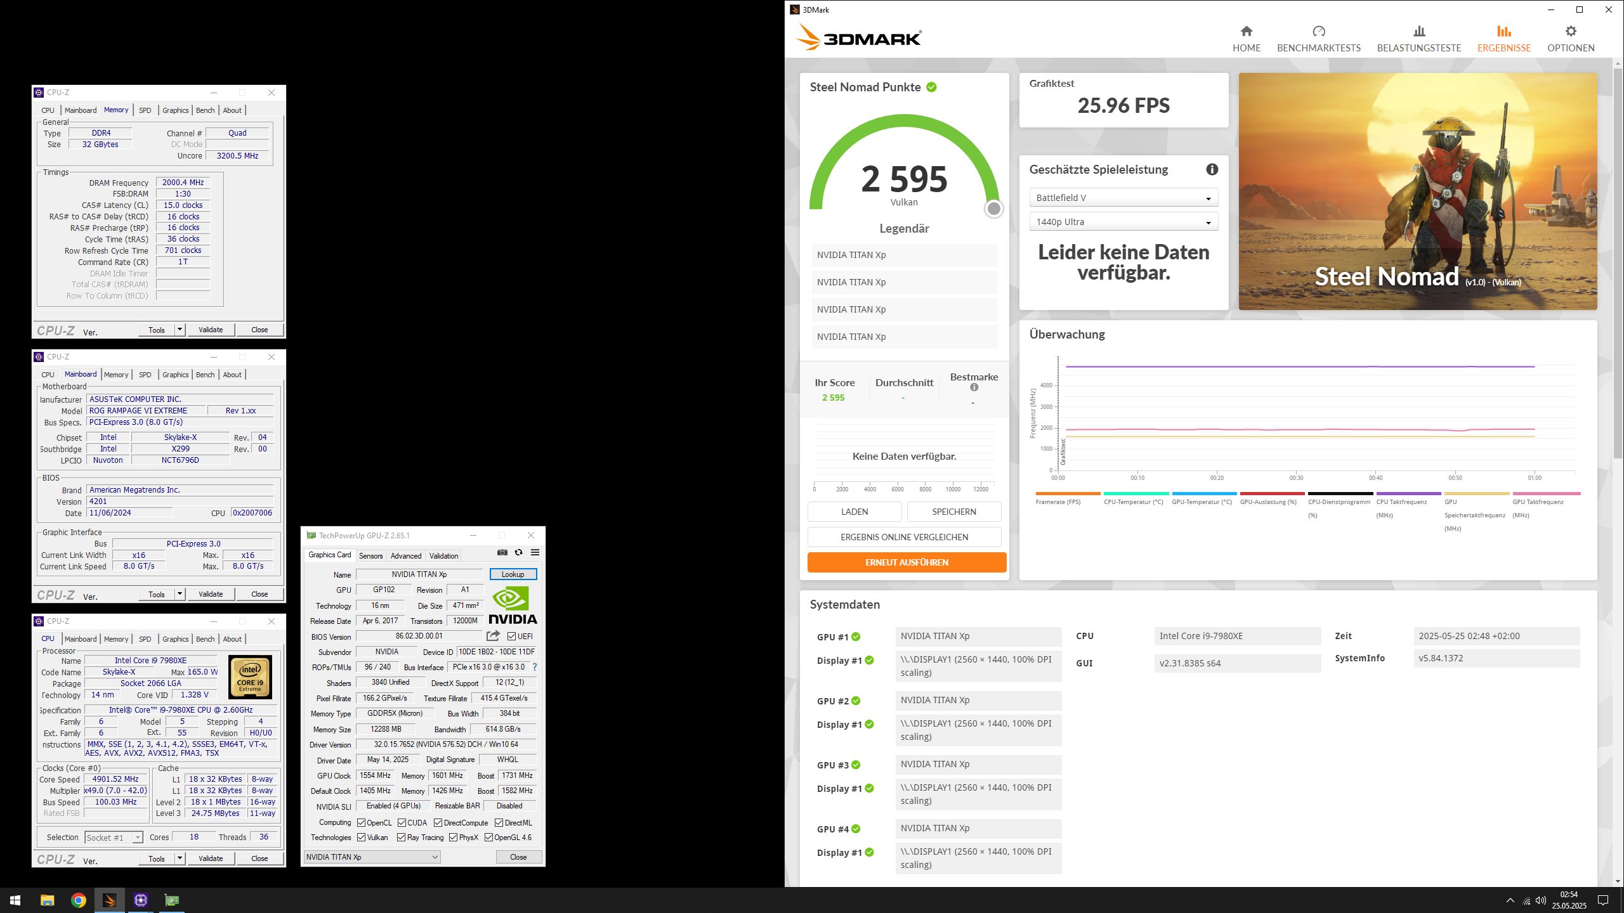Viewport: 1624px width, 913px height.
Task: Toggle the DirectCompute checkbox
Action: 438,823
